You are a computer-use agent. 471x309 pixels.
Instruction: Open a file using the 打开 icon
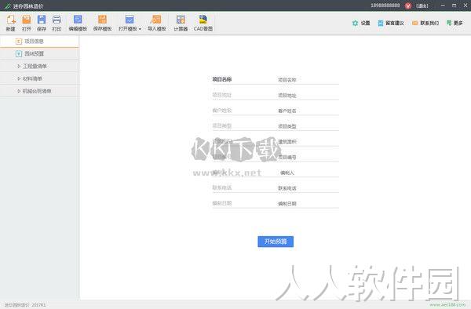pyautogui.click(x=27, y=23)
